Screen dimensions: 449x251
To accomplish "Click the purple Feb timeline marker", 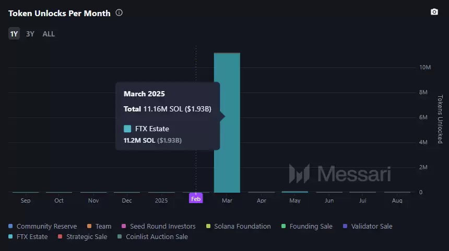I will [x=195, y=198].
